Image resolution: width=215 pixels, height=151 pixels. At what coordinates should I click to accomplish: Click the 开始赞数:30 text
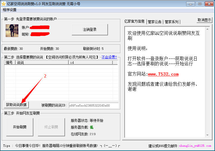tap(49, 49)
